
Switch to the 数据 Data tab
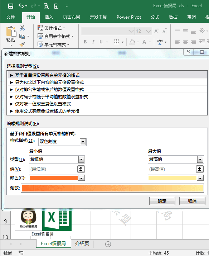(173, 17)
